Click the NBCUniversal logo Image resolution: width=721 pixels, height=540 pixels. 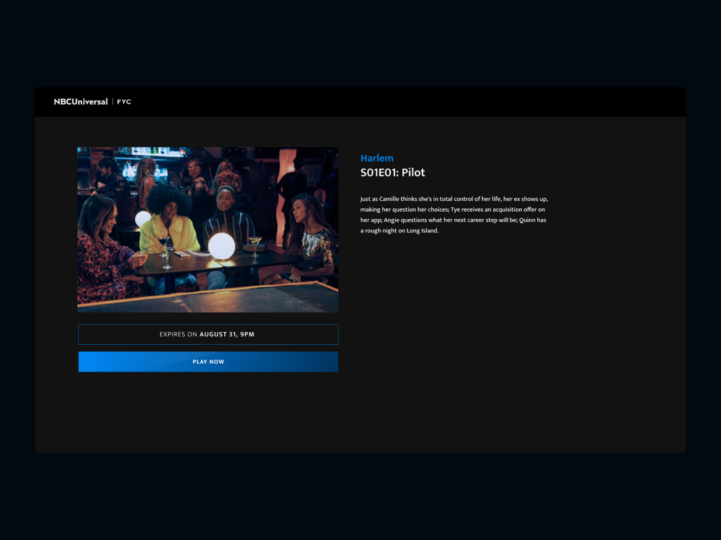[x=81, y=102]
